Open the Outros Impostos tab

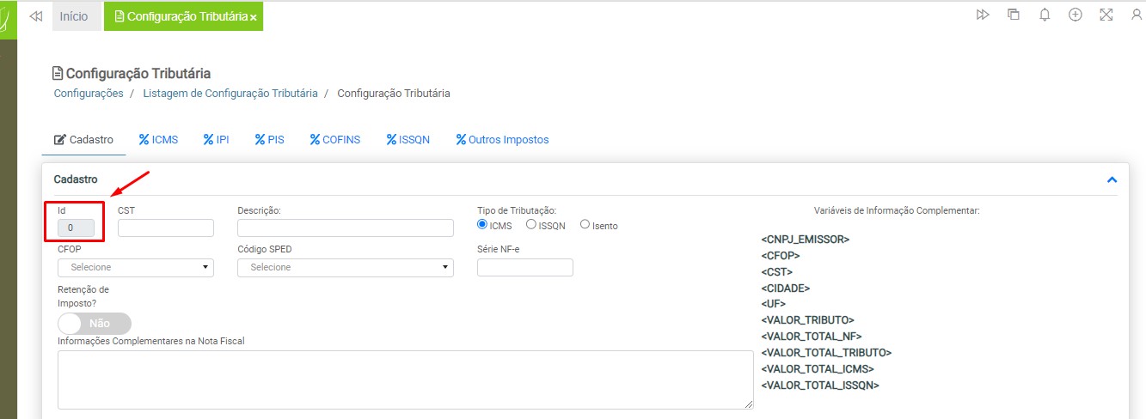(502, 140)
